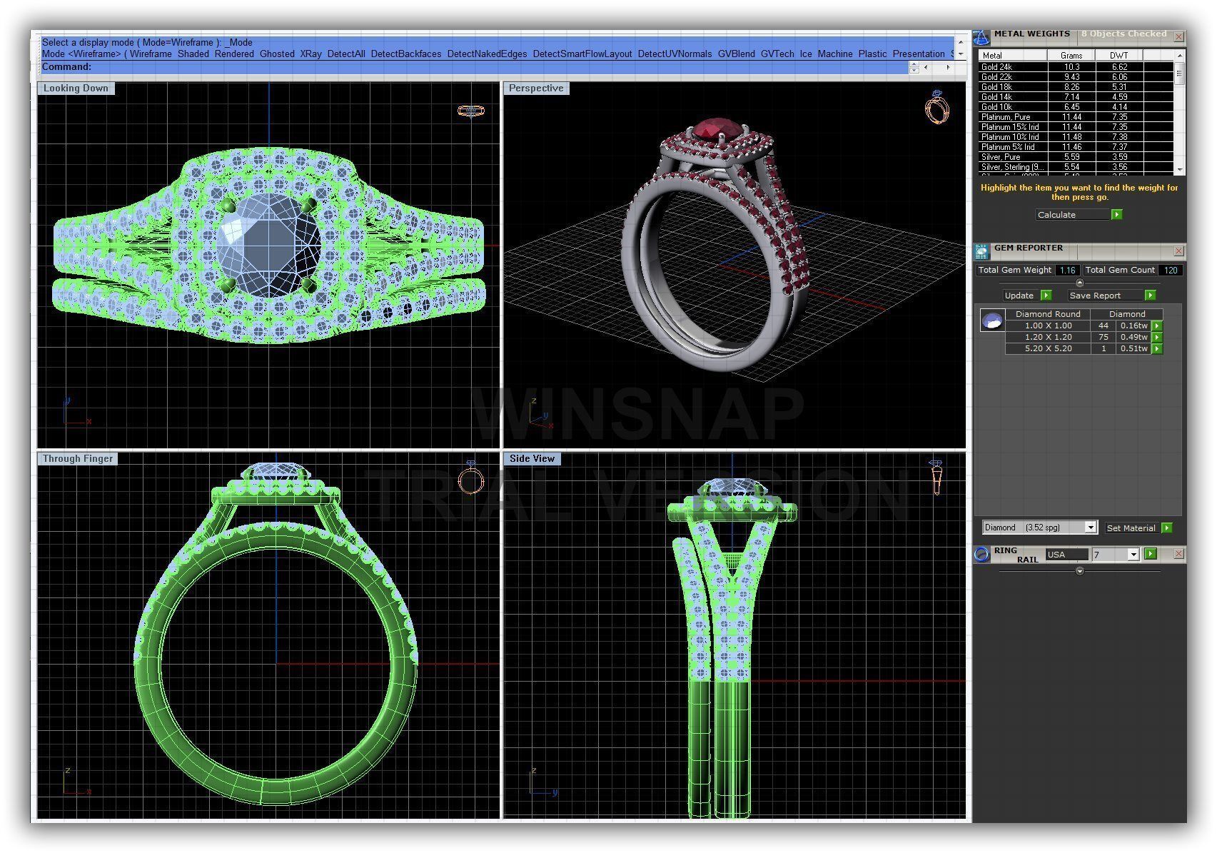Click the Total Gem Count value 120
Image resolution: width=1217 pixels, height=853 pixels.
point(1171,271)
